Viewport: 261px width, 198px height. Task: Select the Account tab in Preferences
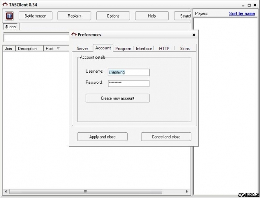click(103, 48)
